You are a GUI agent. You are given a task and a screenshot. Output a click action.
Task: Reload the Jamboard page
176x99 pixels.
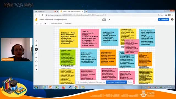pos(42,15)
